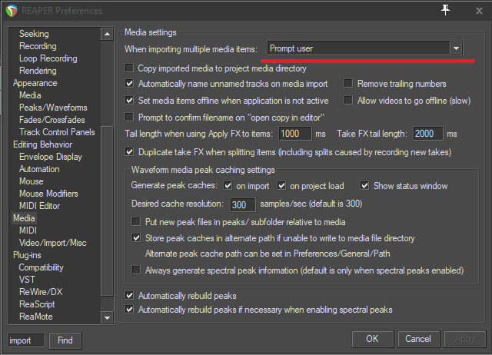Viewport: 492px width, 355px height.
Task: Cancel the preferences dialog
Action: tap(417, 339)
